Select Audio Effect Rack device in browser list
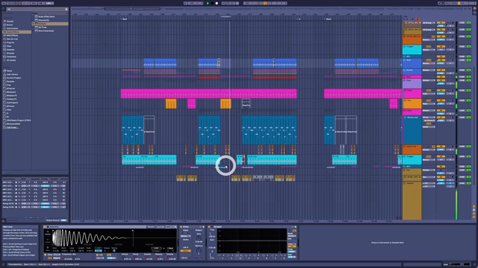 [x=46, y=16]
